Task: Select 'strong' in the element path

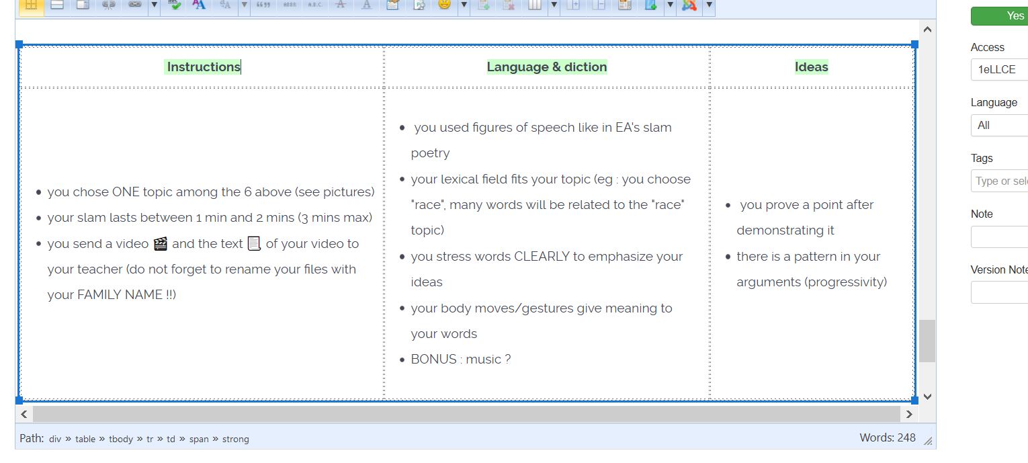Action: coord(235,439)
